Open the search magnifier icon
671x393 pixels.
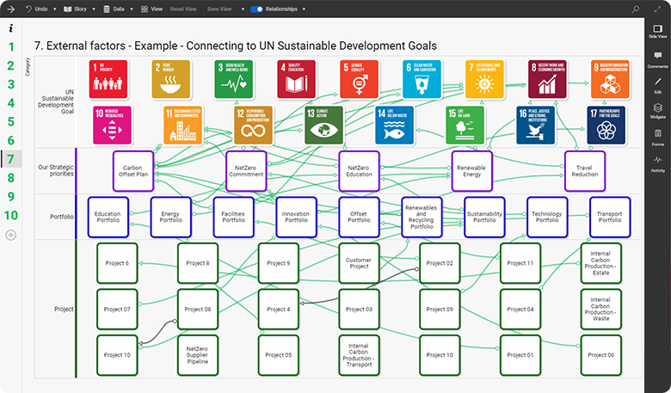(x=636, y=9)
